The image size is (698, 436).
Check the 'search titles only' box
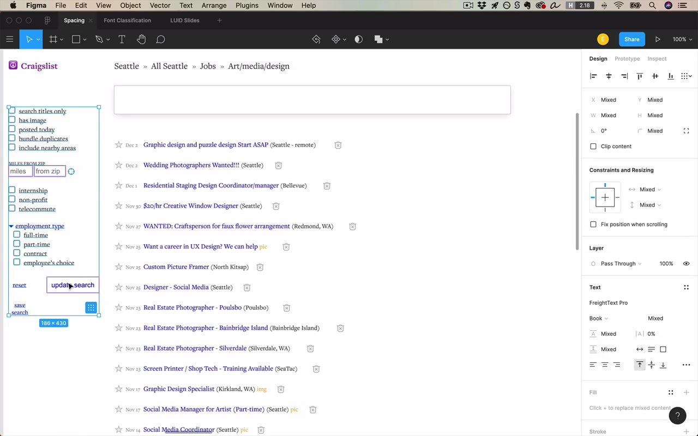[x=12, y=111]
